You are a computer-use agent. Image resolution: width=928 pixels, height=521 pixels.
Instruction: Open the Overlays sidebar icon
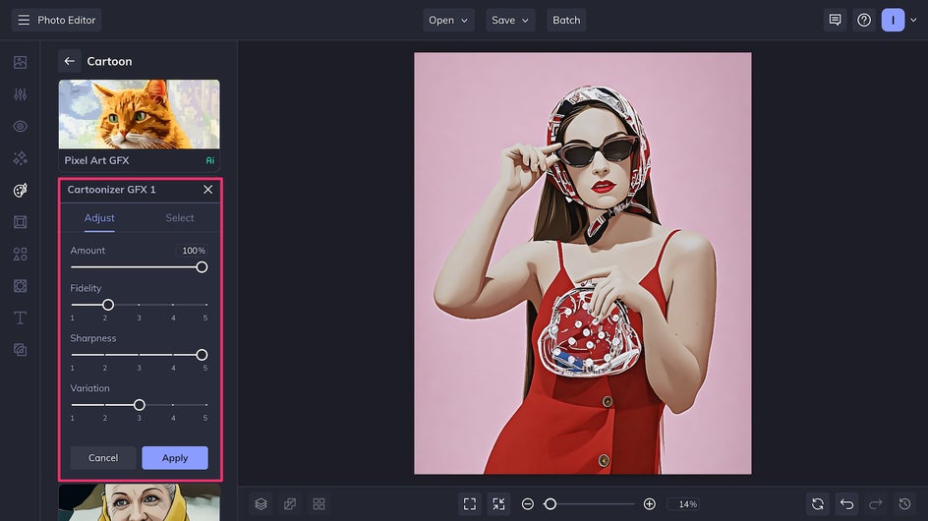coord(20,350)
